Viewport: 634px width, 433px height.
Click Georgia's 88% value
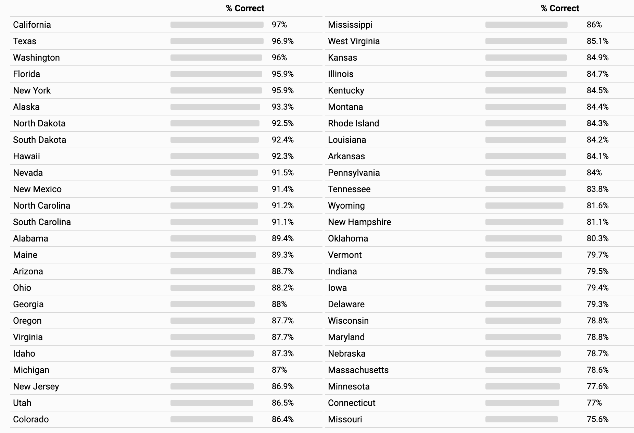[x=279, y=304]
